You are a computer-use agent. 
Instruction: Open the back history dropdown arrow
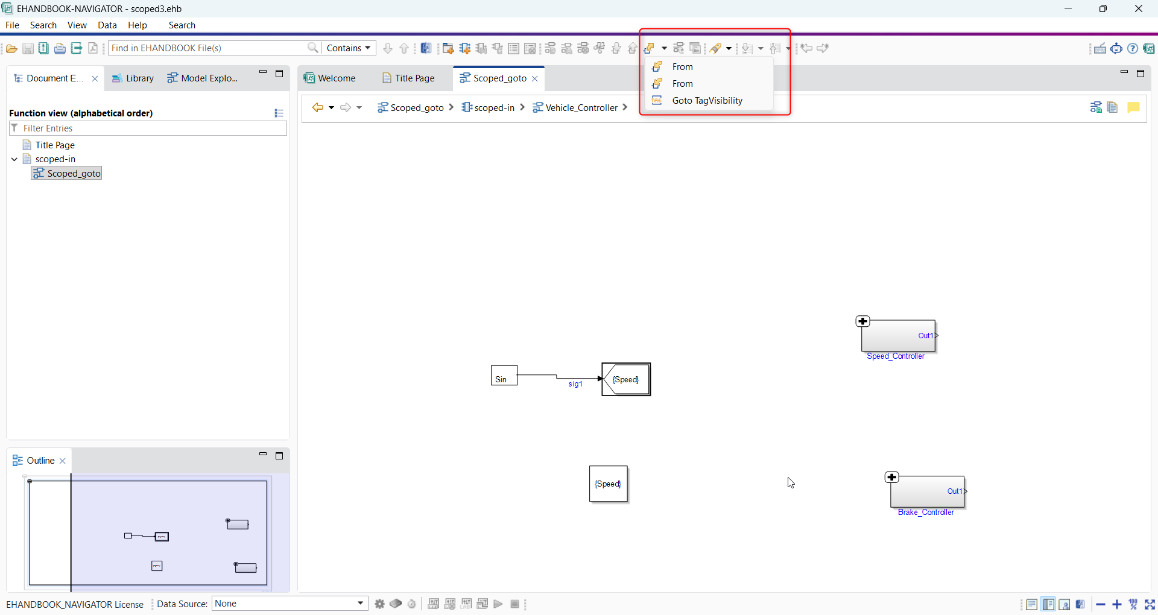pyautogui.click(x=332, y=107)
